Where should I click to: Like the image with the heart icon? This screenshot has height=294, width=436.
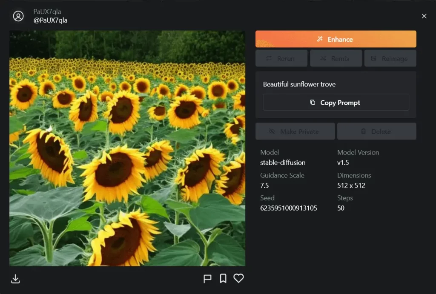[238, 279]
